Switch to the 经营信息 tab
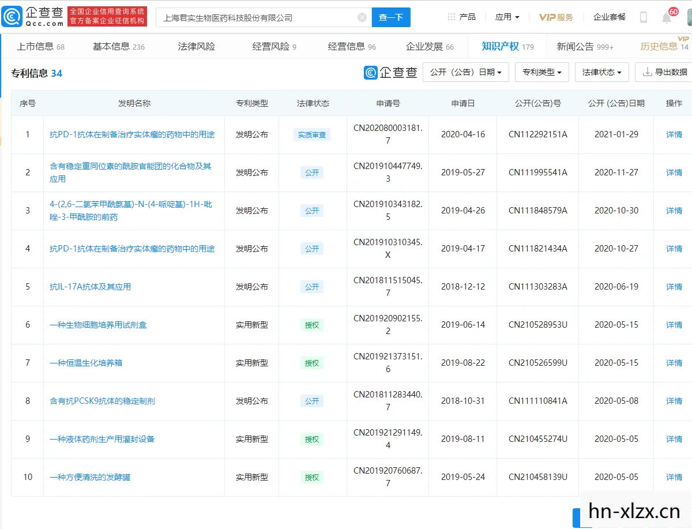Image resolution: width=692 pixels, height=529 pixels. [x=352, y=46]
